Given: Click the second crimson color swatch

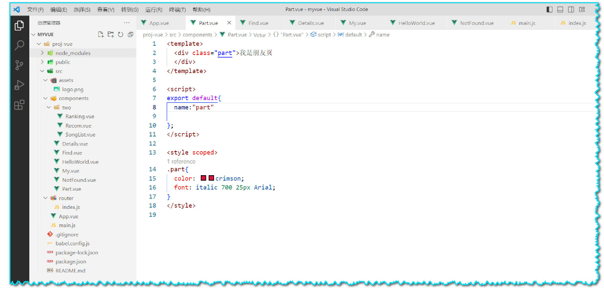Looking at the screenshot, I should click(x=211, y=178).
